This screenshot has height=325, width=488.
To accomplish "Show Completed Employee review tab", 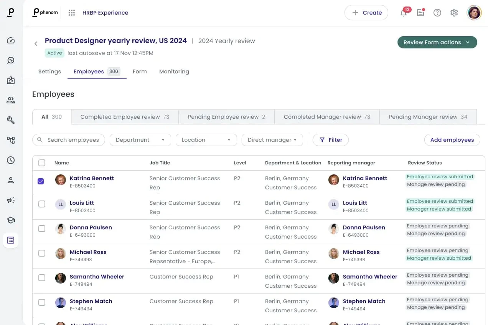I will coord(125,117).
